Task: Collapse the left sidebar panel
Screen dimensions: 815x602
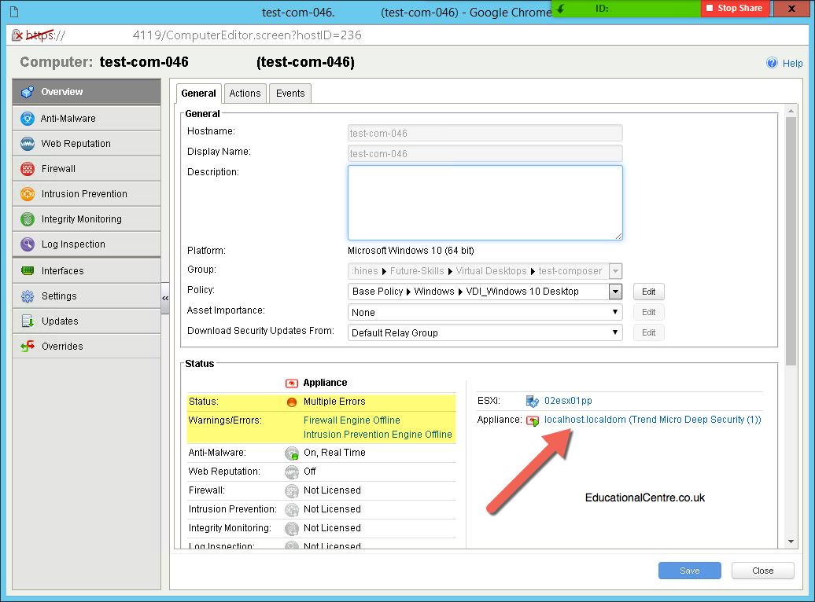Action: (165, 298)
